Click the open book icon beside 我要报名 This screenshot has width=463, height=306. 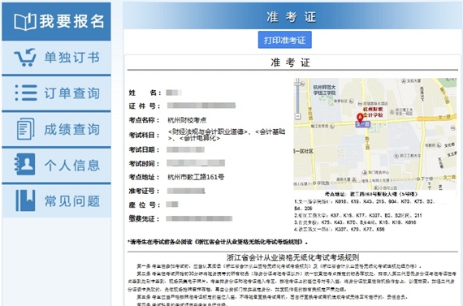[x=25, y=22]
